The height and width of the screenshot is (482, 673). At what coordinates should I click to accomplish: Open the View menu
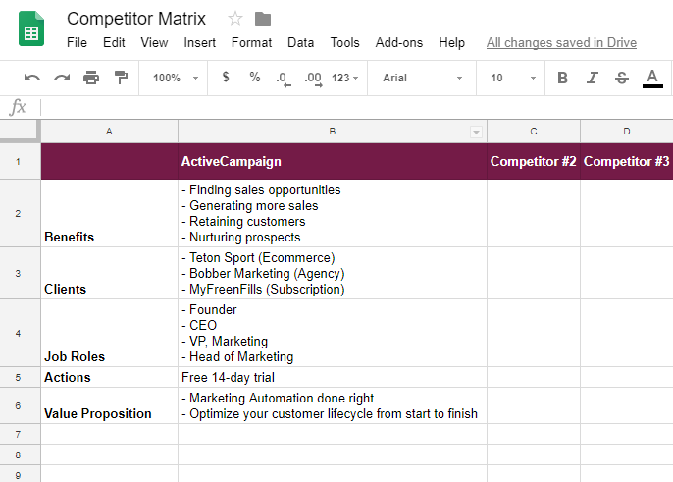tap(154, 42)
